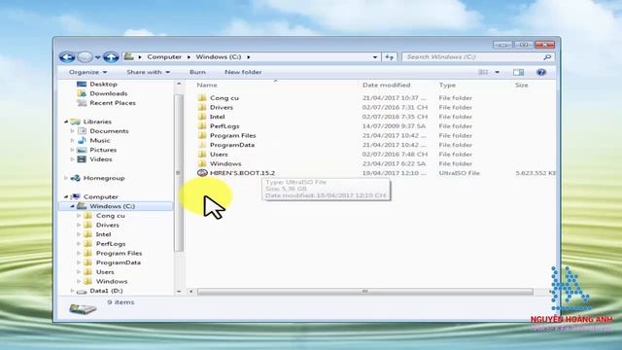
Task: Go back with the Back arrow button
Action: point(67,57)
